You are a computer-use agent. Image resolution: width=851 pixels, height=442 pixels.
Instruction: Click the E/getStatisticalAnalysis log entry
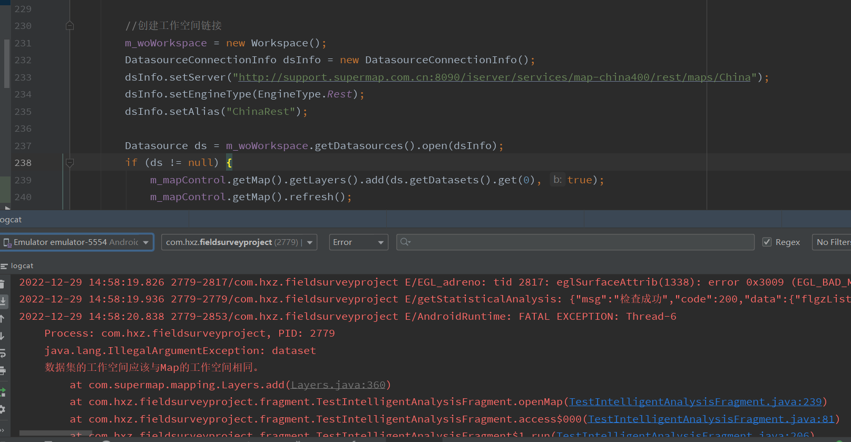[435, 299]
